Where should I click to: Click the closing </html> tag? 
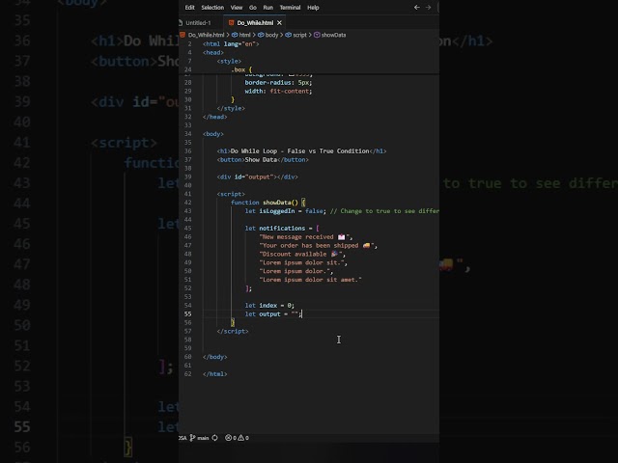tap(214, 374)
